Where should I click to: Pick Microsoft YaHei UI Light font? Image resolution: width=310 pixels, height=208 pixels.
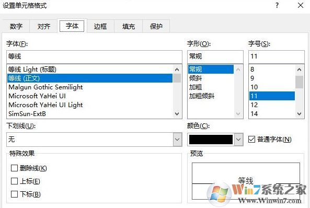tap(90, 105)
